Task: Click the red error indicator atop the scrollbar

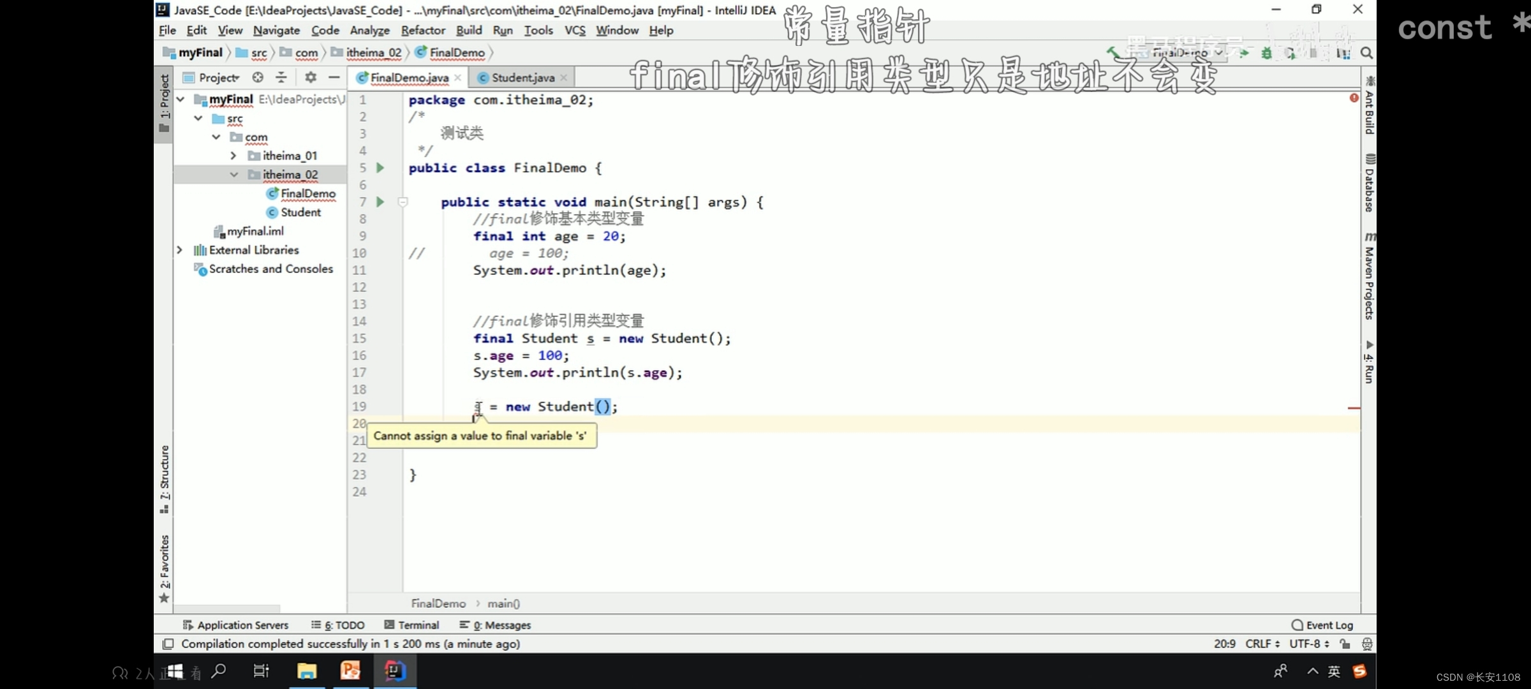Action: pyautogui.click(x=1354, y=98)
